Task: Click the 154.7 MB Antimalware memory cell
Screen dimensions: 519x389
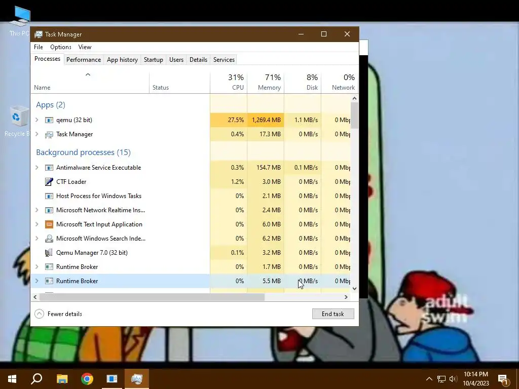Action: (x=266, y=168)
